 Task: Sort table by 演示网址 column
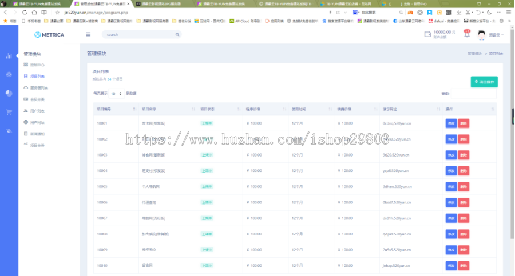[x=411, y=109]
